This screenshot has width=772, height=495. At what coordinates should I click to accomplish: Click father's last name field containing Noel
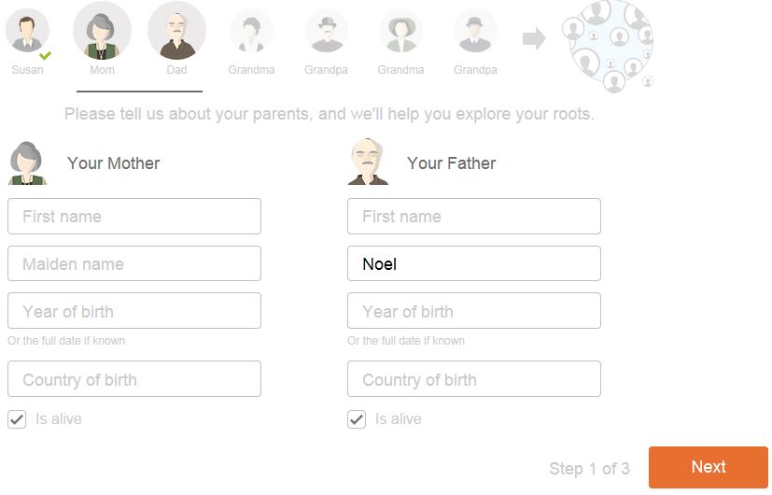pyautogui.click(x=474, y=264)
